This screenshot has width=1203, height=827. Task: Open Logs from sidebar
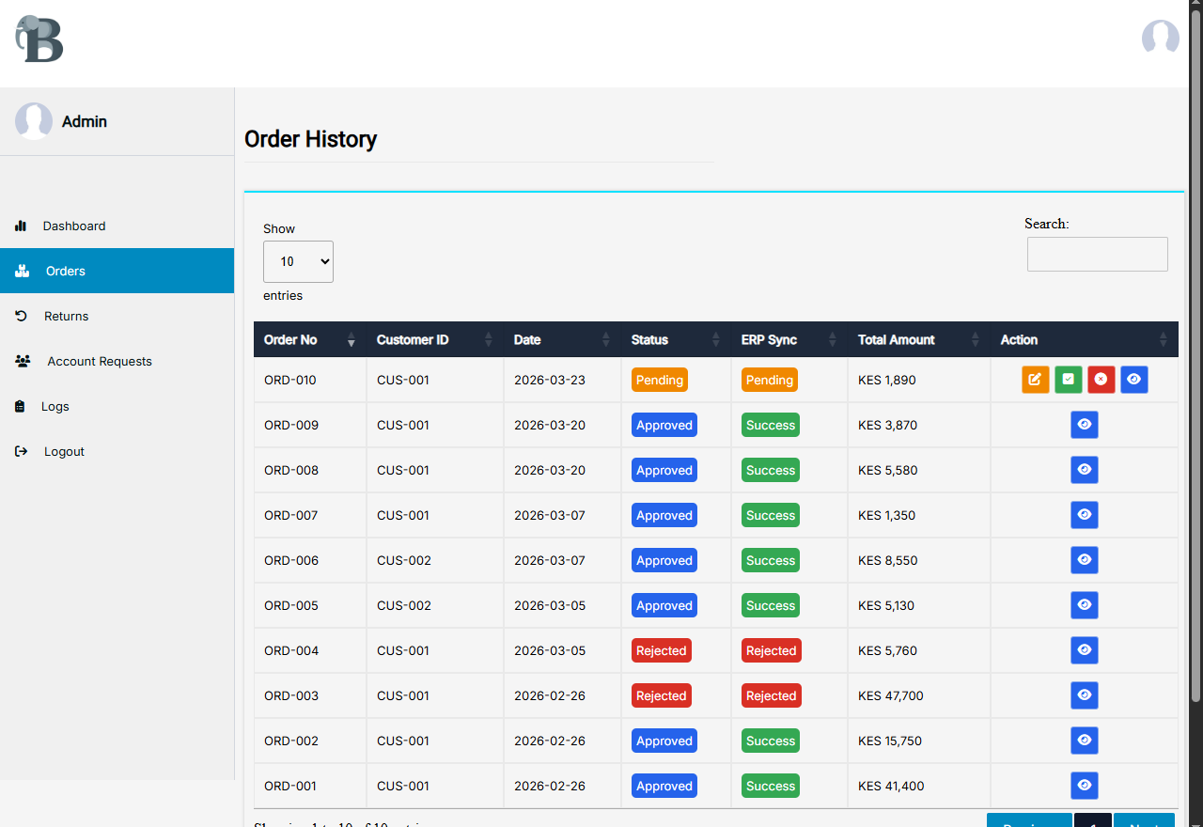pyautogui.click(x=117, y=406)
